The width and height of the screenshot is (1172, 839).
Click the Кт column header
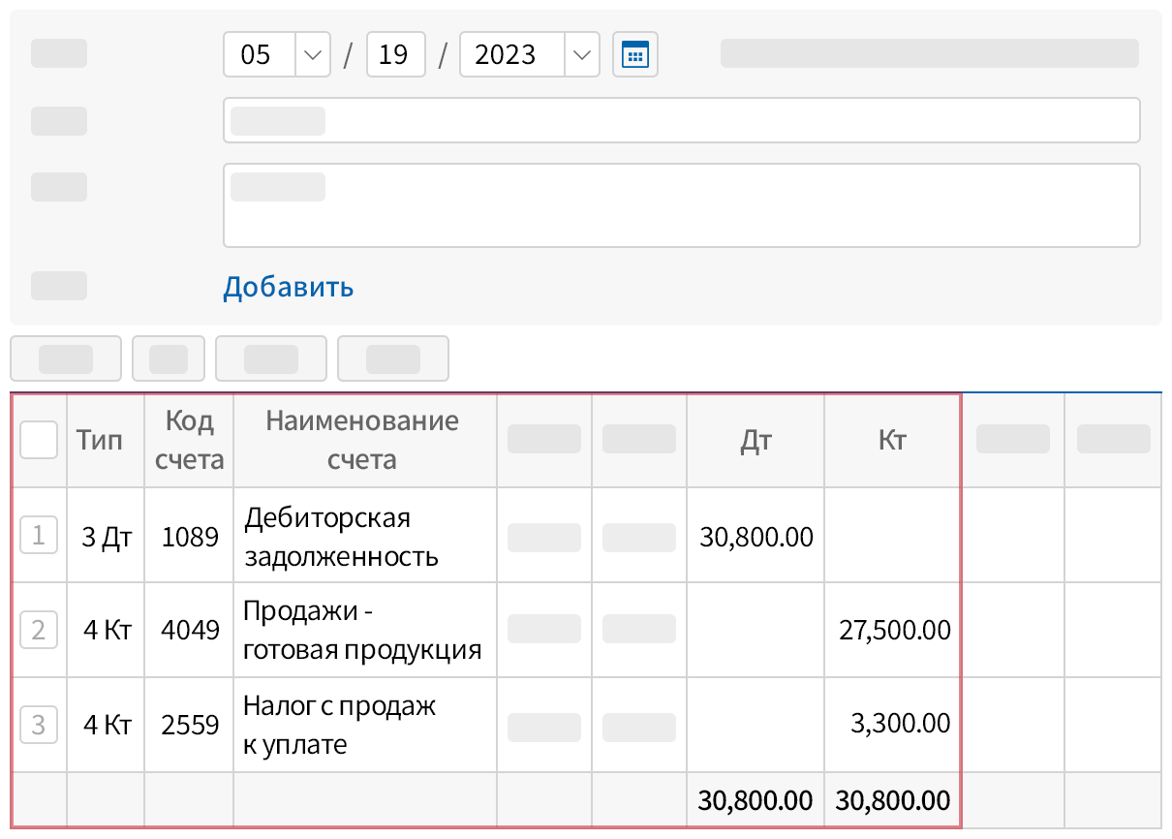click(891, 440)
